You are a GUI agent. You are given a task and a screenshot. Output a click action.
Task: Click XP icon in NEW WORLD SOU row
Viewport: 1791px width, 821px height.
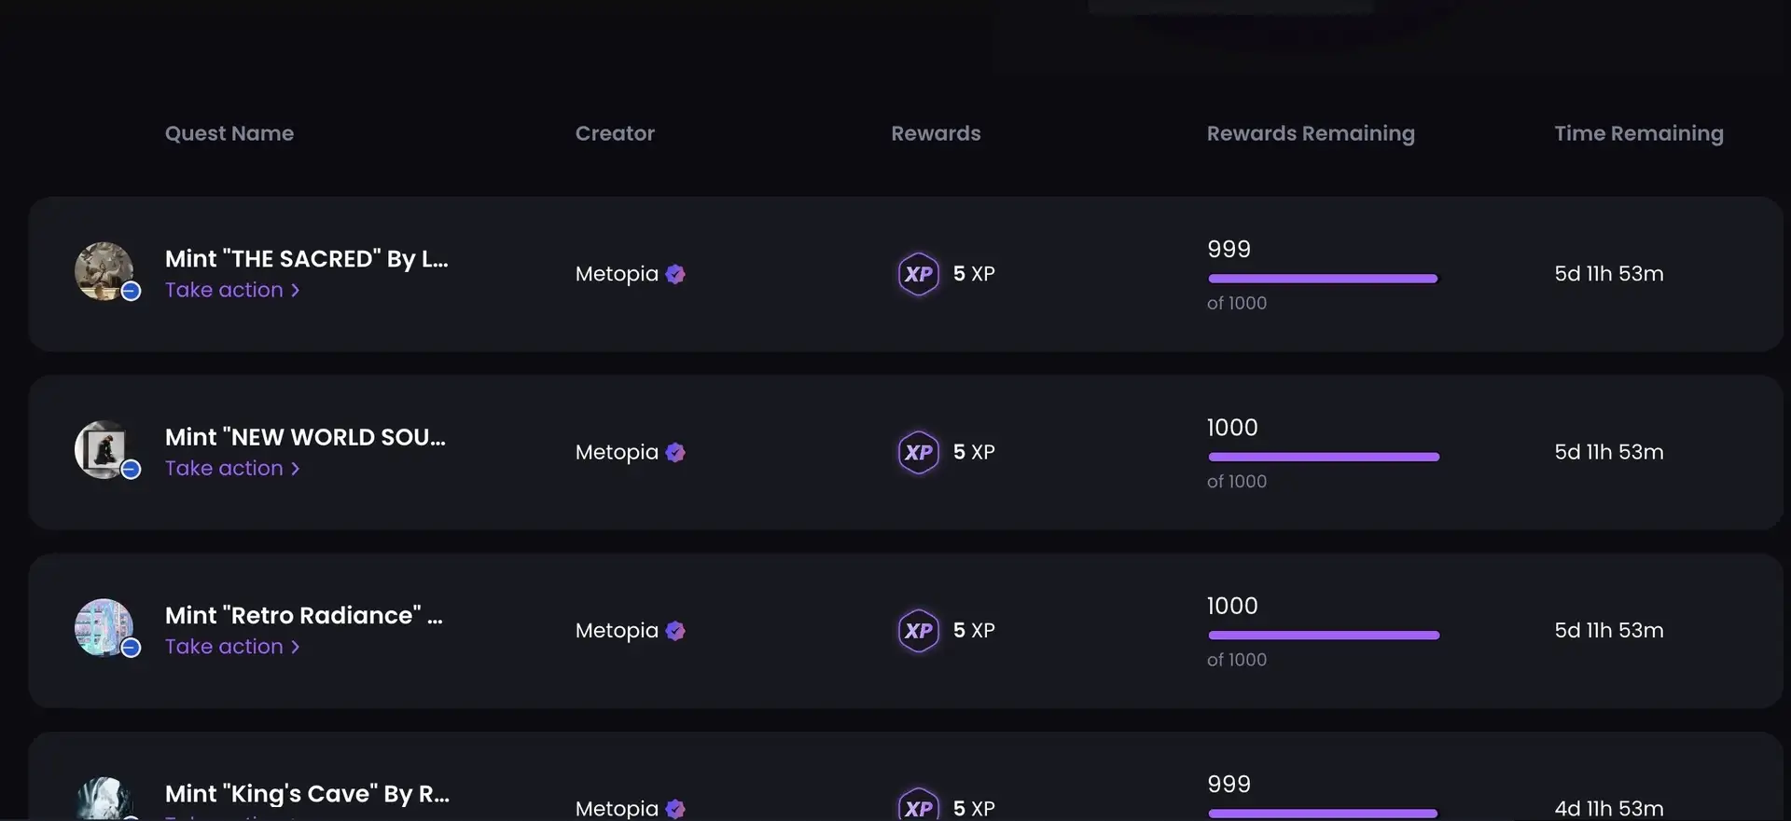pos(918,452)
